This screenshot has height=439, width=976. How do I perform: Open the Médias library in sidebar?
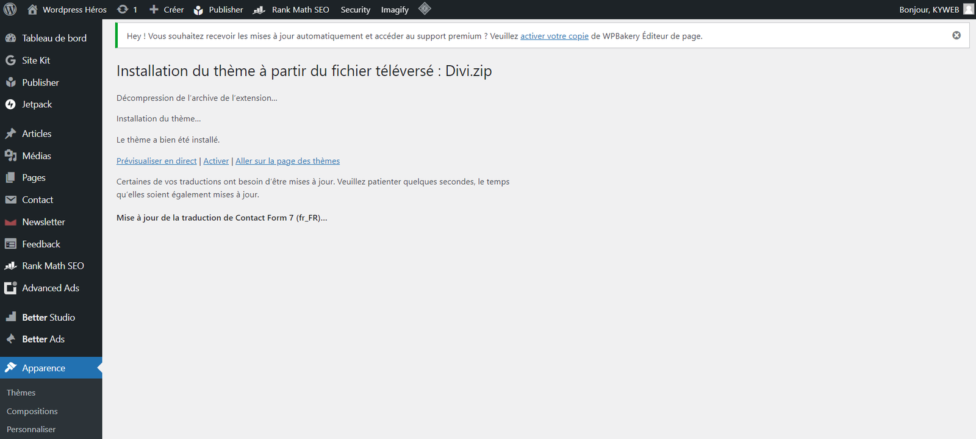point(37,155)
